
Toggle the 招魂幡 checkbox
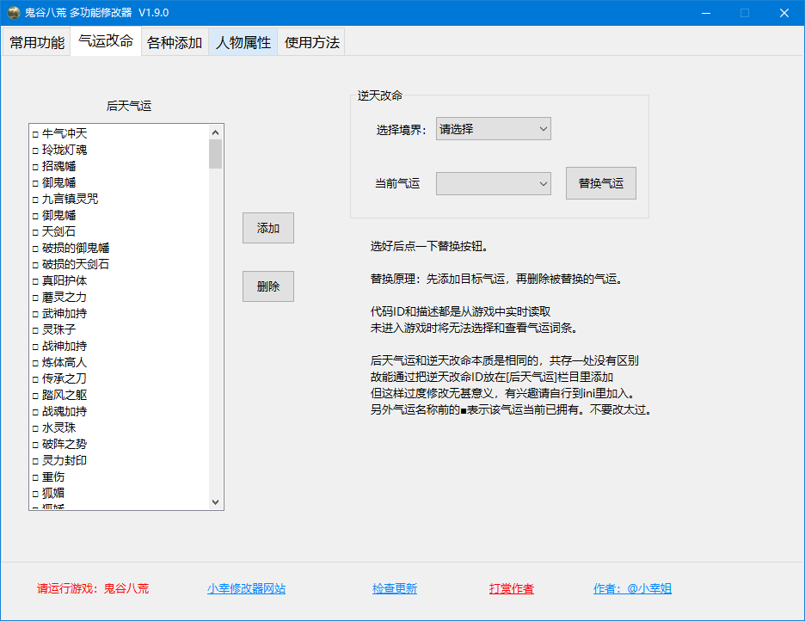35,167
